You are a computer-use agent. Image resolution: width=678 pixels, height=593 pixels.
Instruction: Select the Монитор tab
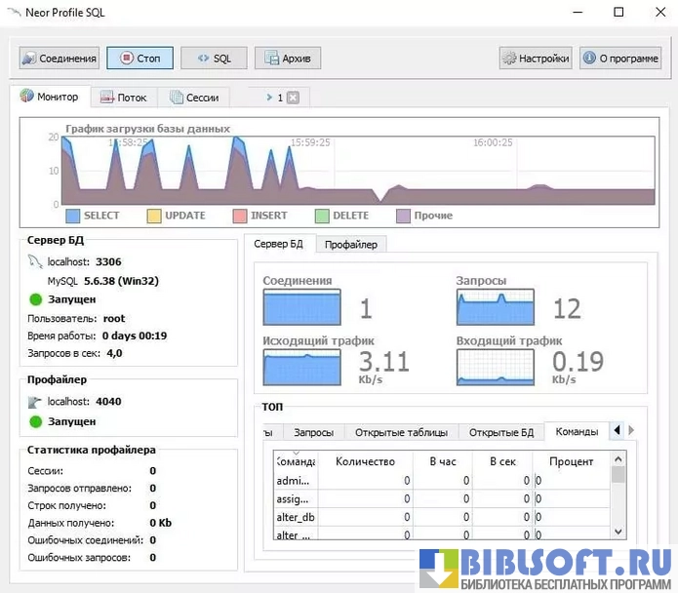(56, 97)
